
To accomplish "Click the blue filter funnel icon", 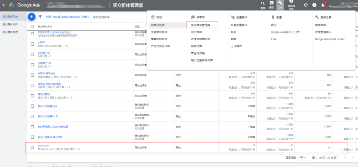I will pyautogui.click(x=40, y=17).
